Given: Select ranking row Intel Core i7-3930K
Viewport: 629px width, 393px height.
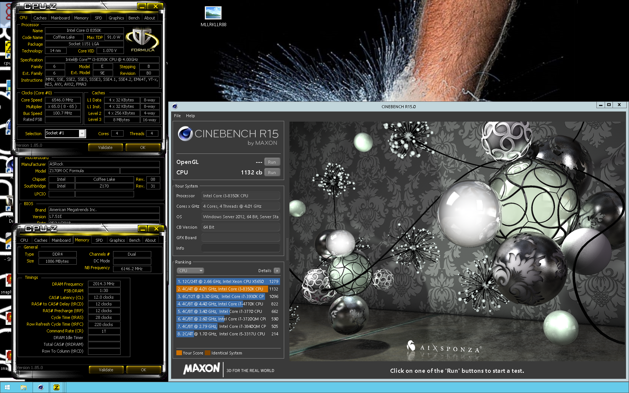Looking at the screenshot, I should point(228,296).
